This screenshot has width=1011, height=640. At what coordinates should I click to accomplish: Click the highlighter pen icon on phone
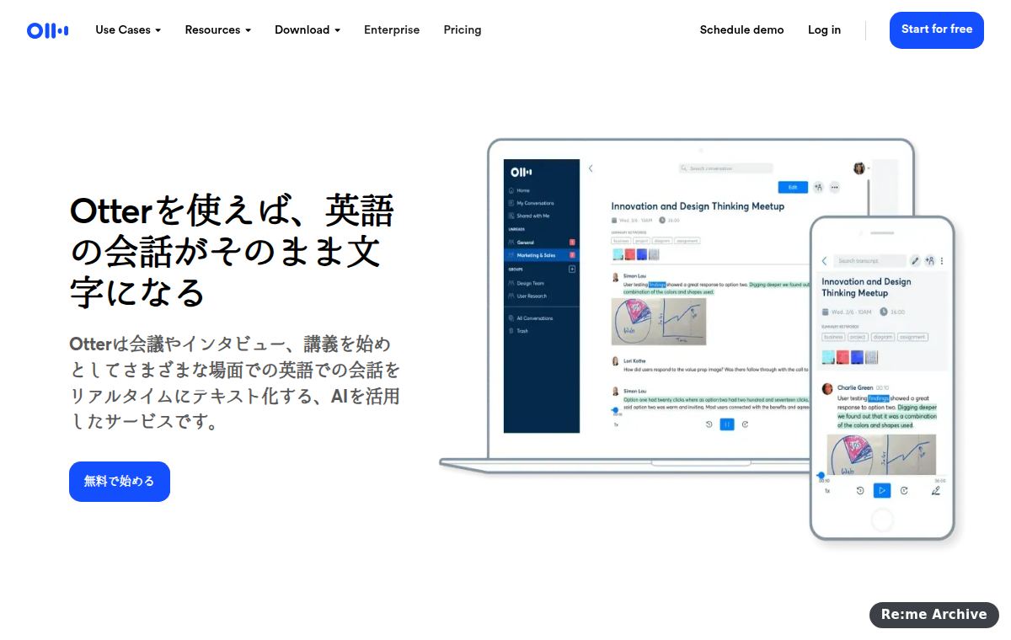point(936,490)
